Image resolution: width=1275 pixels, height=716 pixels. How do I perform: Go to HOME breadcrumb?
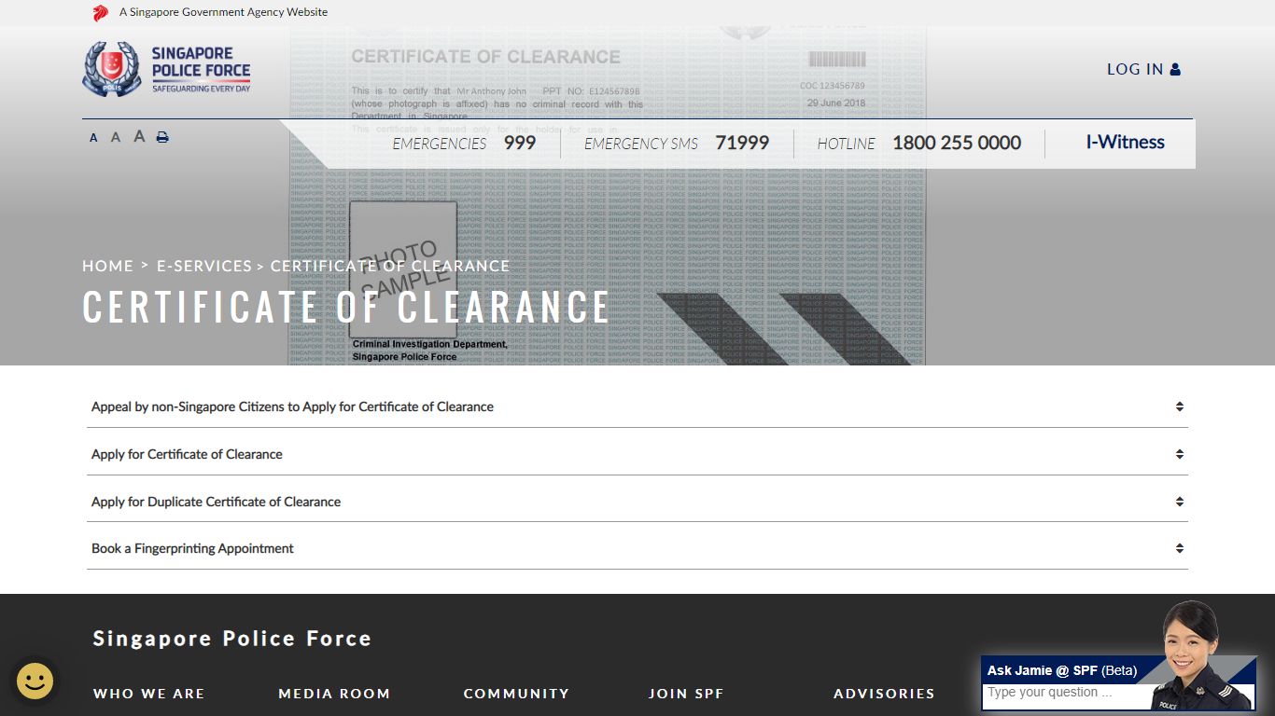[x=107, y=266]
